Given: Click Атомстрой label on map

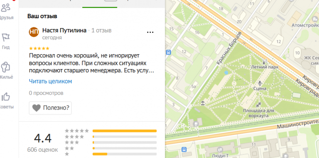Looking at the screenshot, I should [305, 26].
